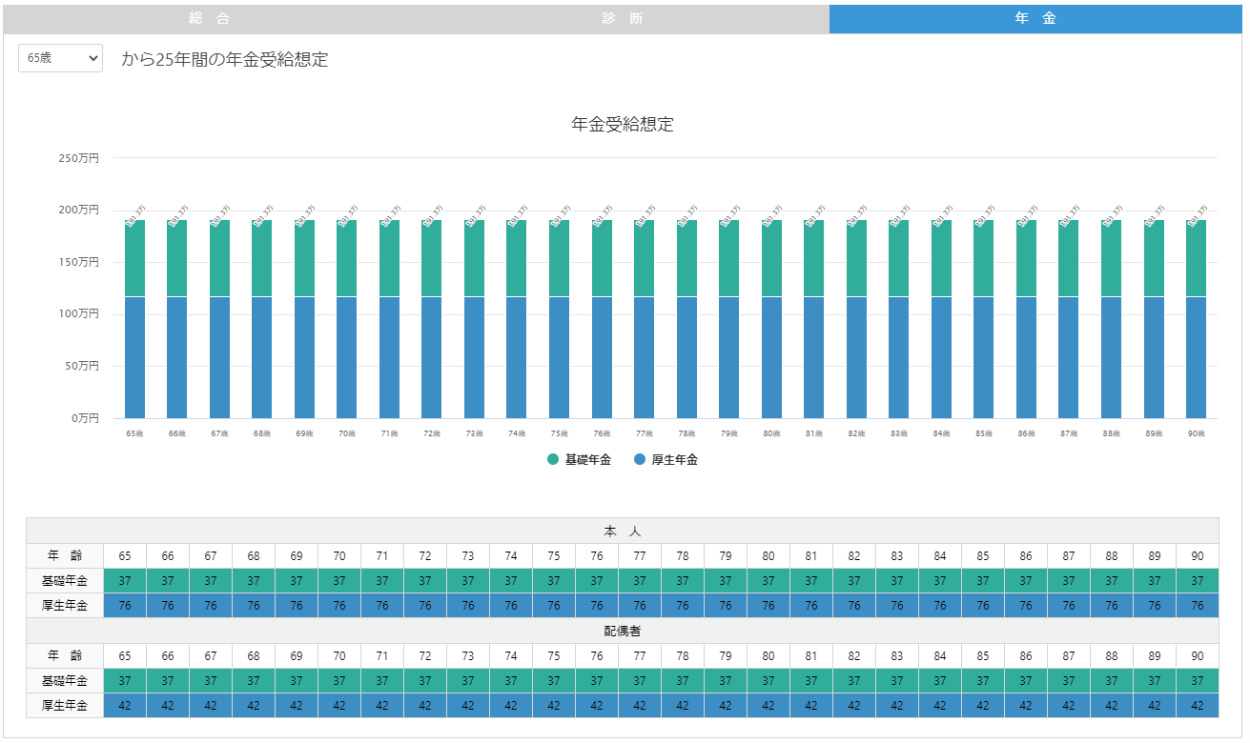
Task: Toggle 厚生年金 legend series visibility
Action: (x=674, y=460)
